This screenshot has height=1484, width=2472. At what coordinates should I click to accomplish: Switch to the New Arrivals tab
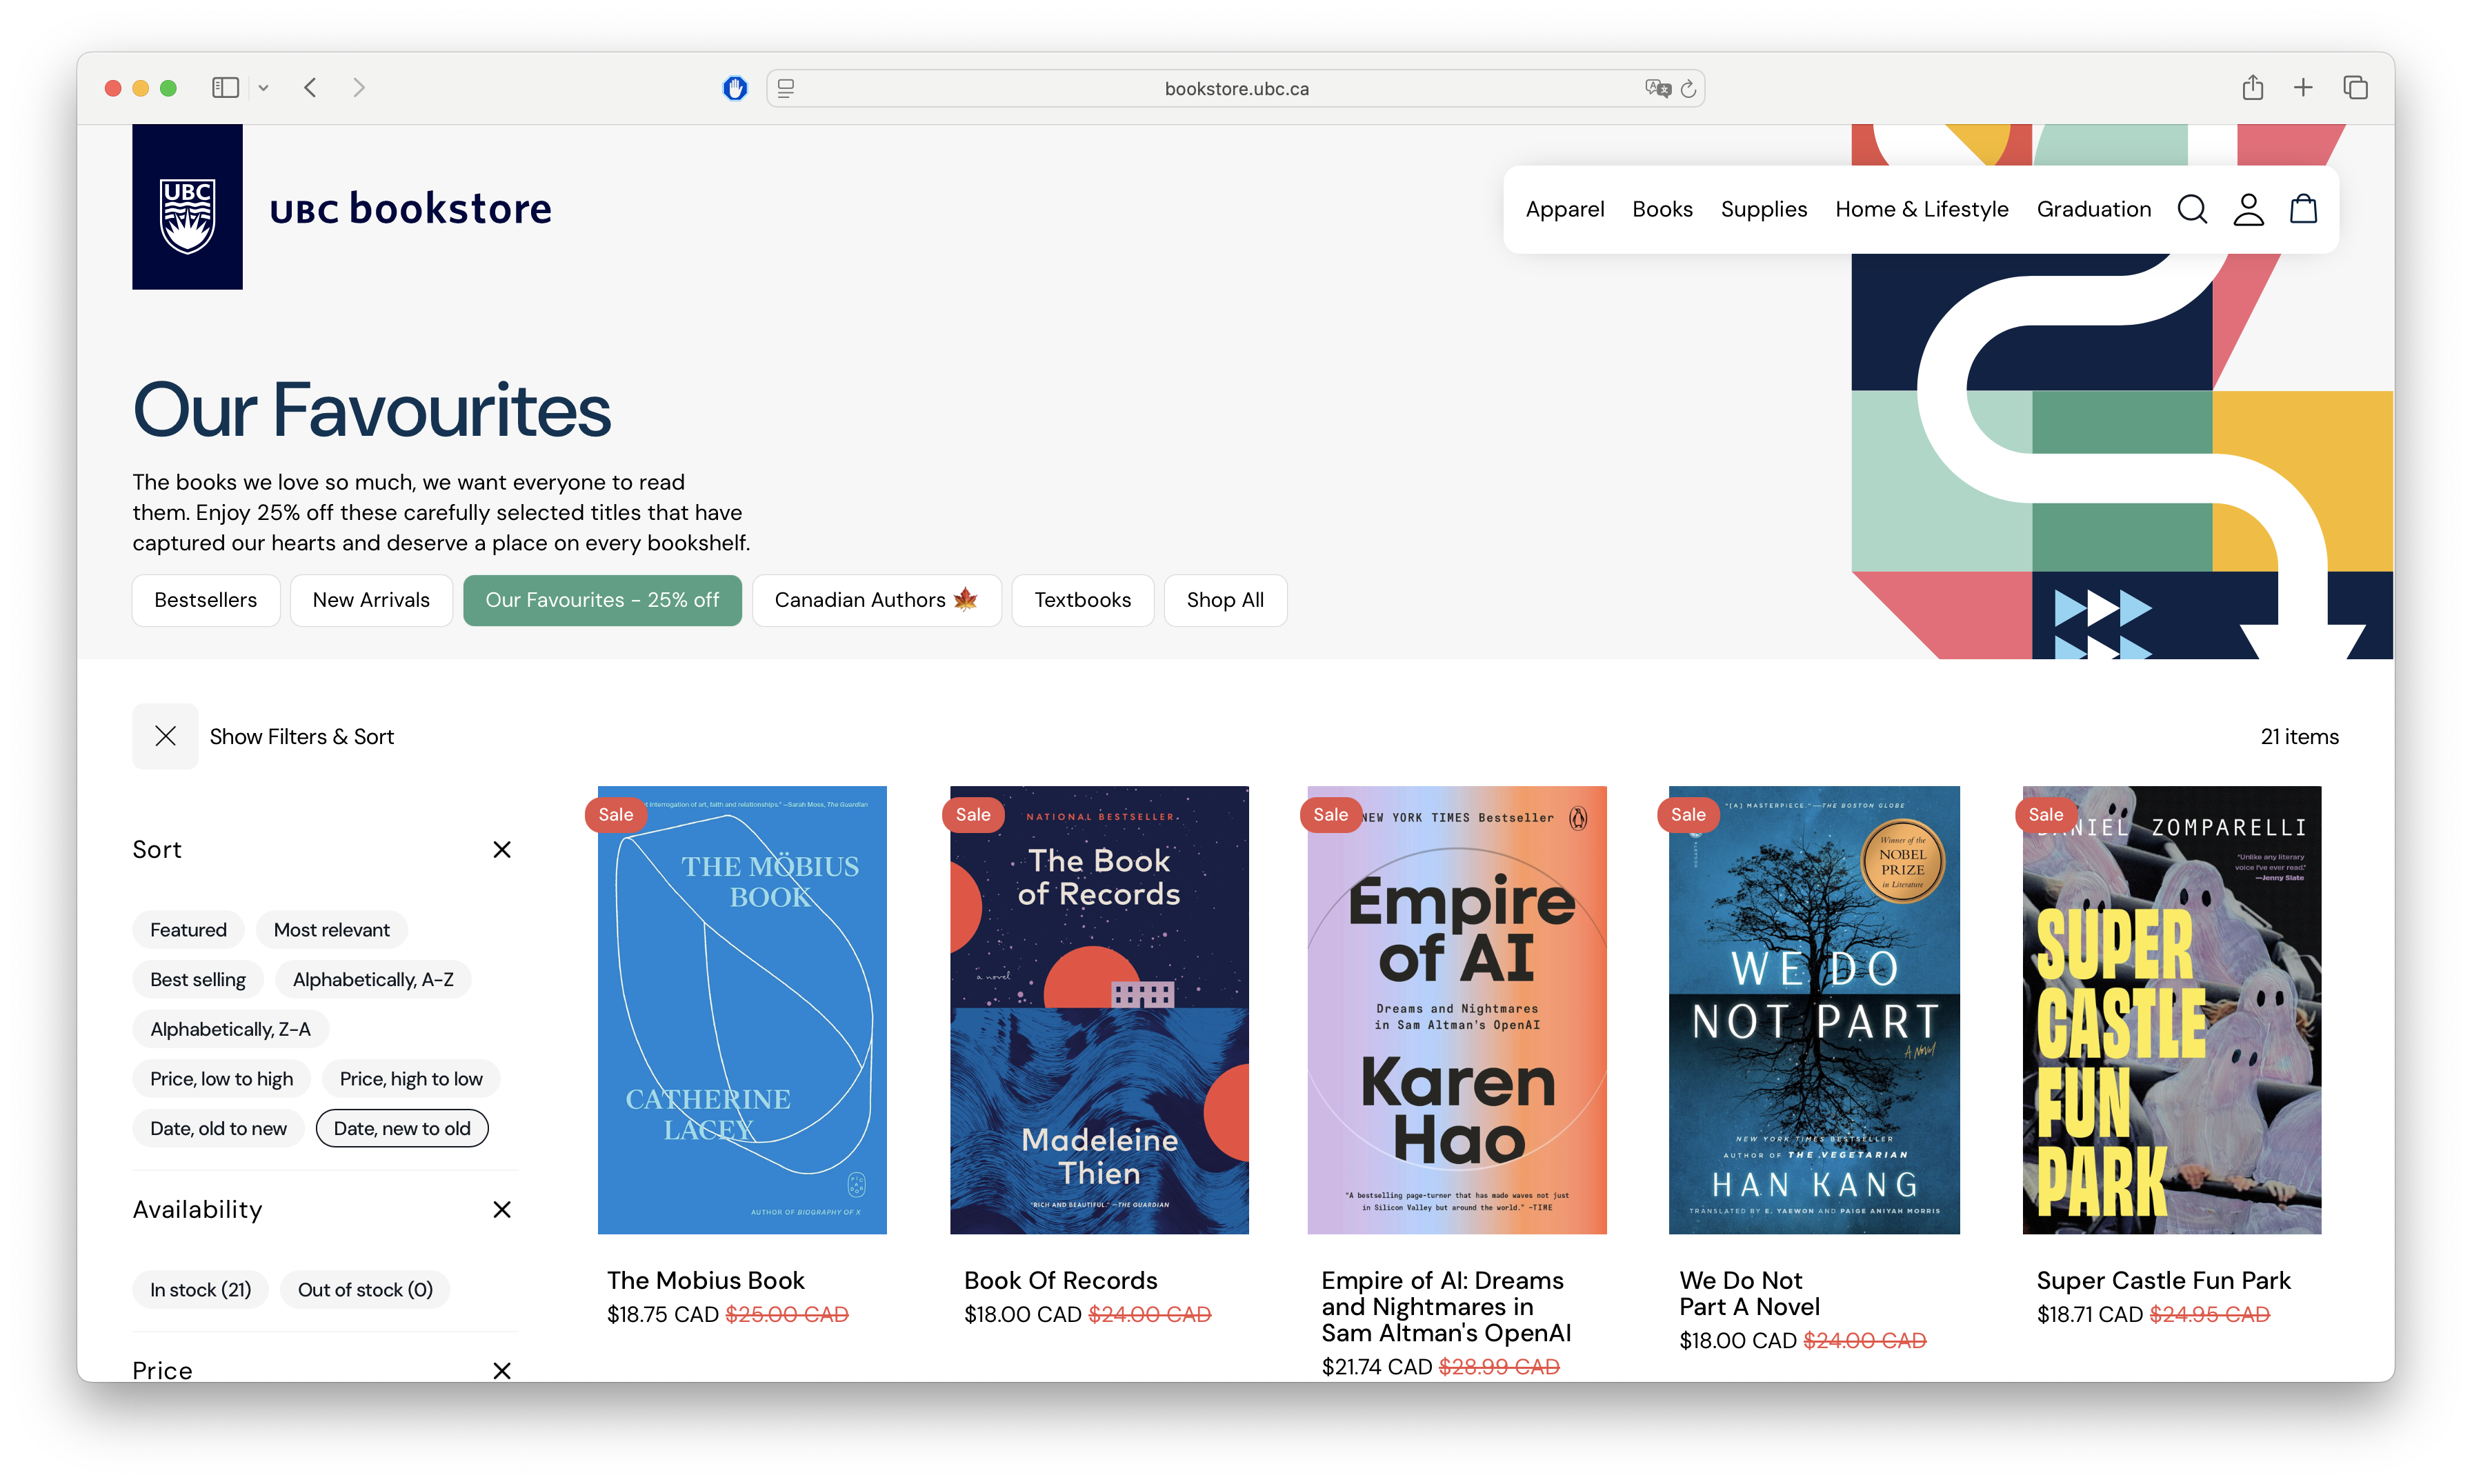(371, 600)
